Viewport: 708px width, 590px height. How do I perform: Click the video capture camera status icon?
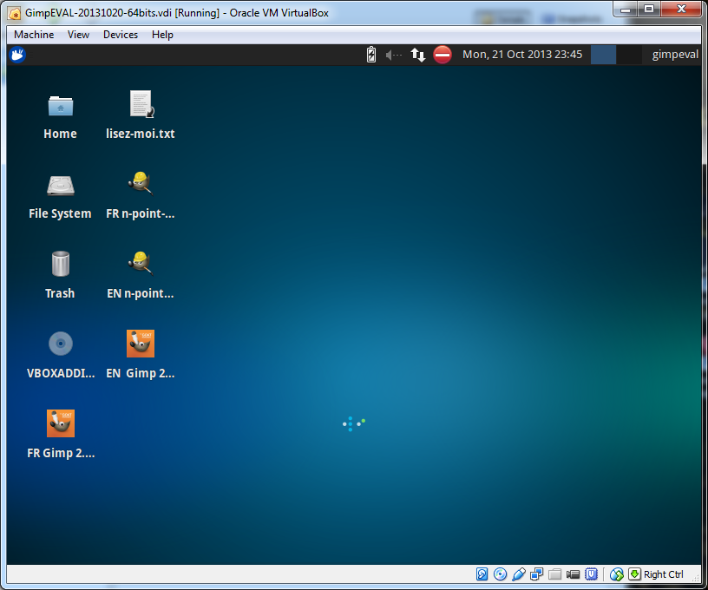[573, 574]
